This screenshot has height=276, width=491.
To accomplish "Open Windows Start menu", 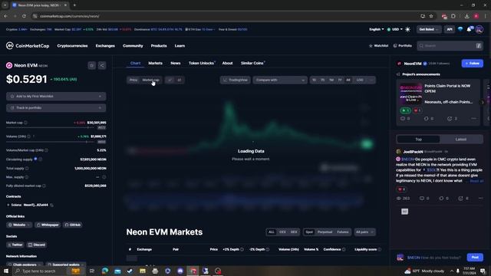I will coord(6,271).
